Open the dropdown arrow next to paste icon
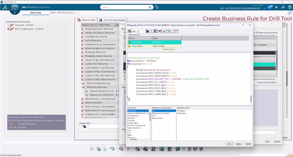 pyautogui.click(x=108, y=149)
